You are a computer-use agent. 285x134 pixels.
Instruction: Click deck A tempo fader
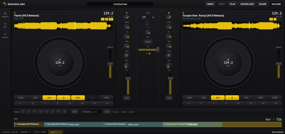(x=110, y=64)
